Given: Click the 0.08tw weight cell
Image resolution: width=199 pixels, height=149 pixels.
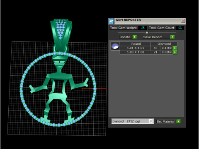Looking at the screenshot, I should coord(167,52).
